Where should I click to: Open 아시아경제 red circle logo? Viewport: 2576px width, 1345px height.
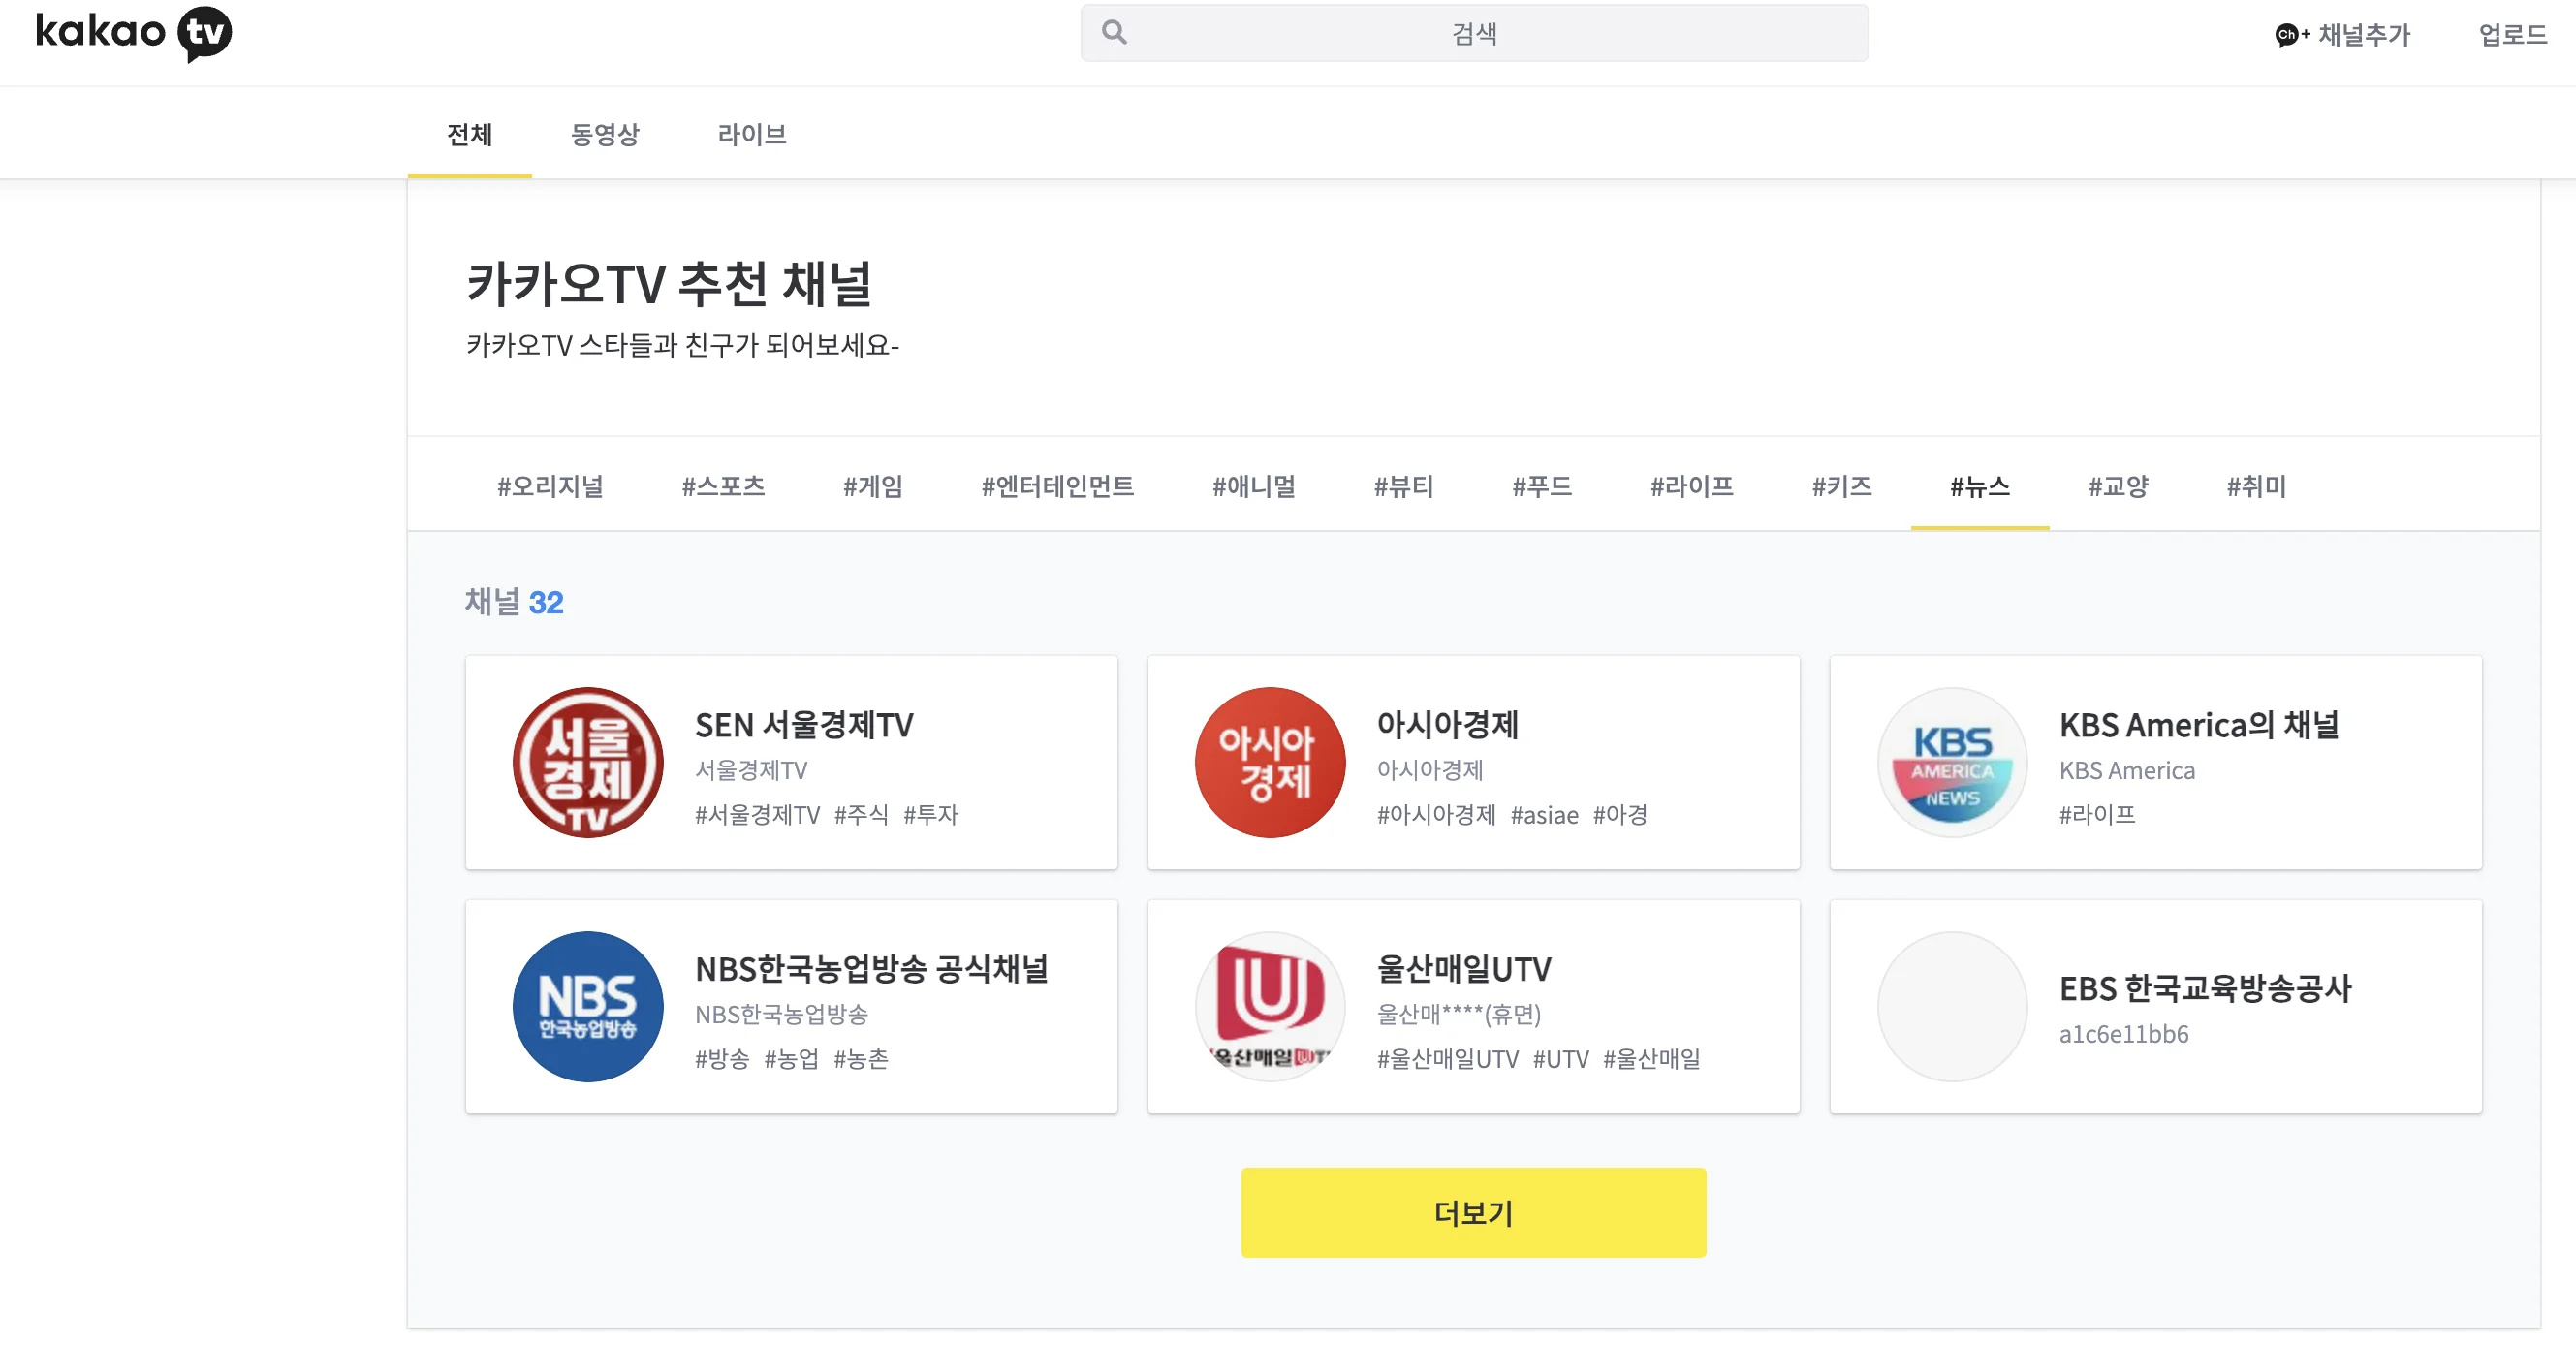pos(1270,762)
